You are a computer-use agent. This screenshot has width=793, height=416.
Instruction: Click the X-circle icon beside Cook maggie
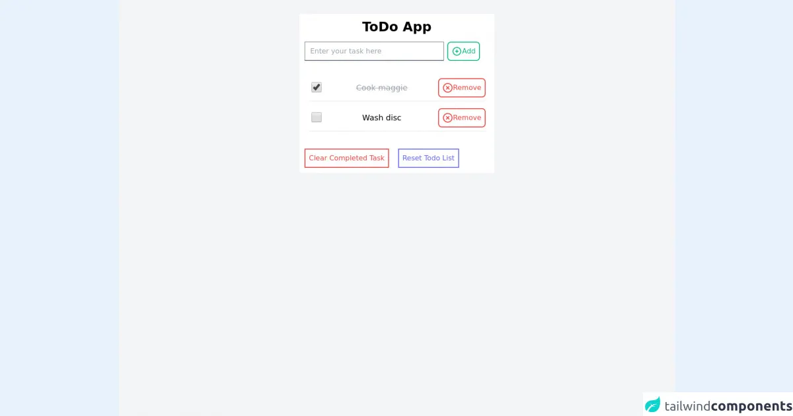point(447,88)
